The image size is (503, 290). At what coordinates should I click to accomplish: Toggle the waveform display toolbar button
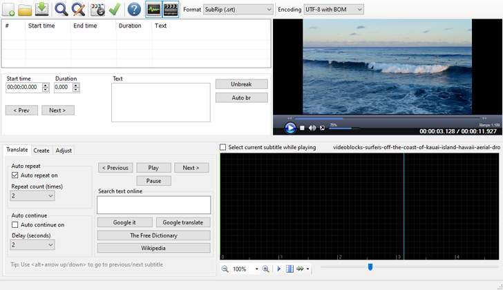153,10
